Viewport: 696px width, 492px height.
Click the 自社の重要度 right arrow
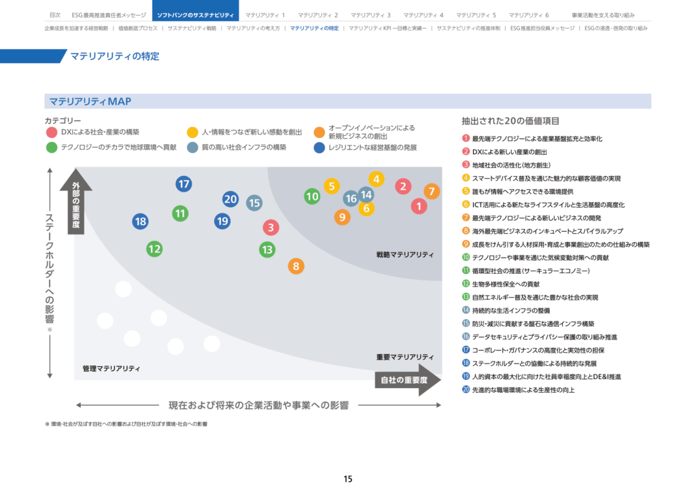tap(408, 380)
